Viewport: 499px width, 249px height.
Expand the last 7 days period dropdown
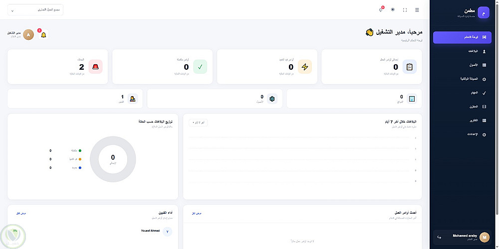tap(198, 123)
